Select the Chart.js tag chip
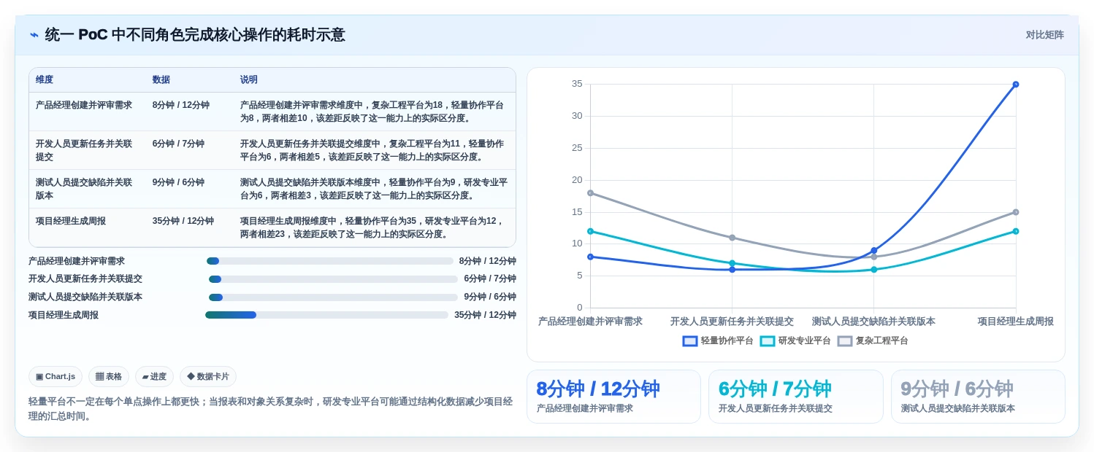This screenshot has height=452, width=1094. (x=56, y=376)
